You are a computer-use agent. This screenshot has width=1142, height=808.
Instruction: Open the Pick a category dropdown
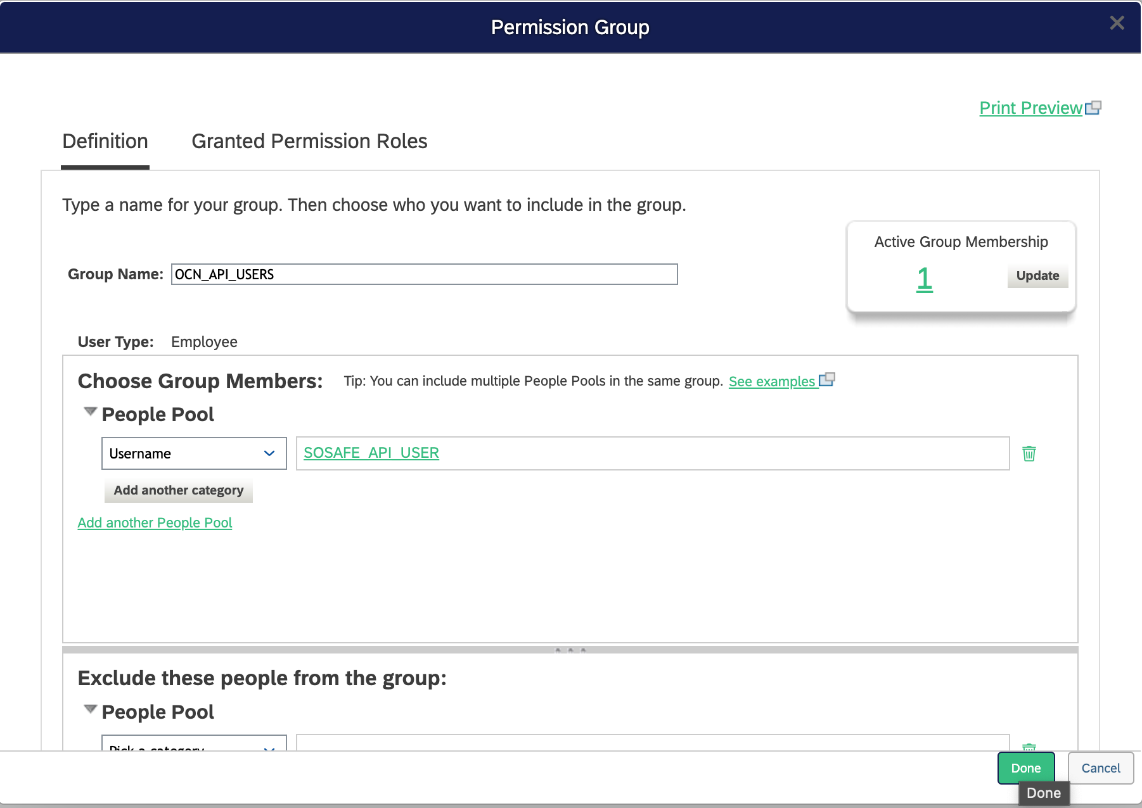tap(194, 744)
